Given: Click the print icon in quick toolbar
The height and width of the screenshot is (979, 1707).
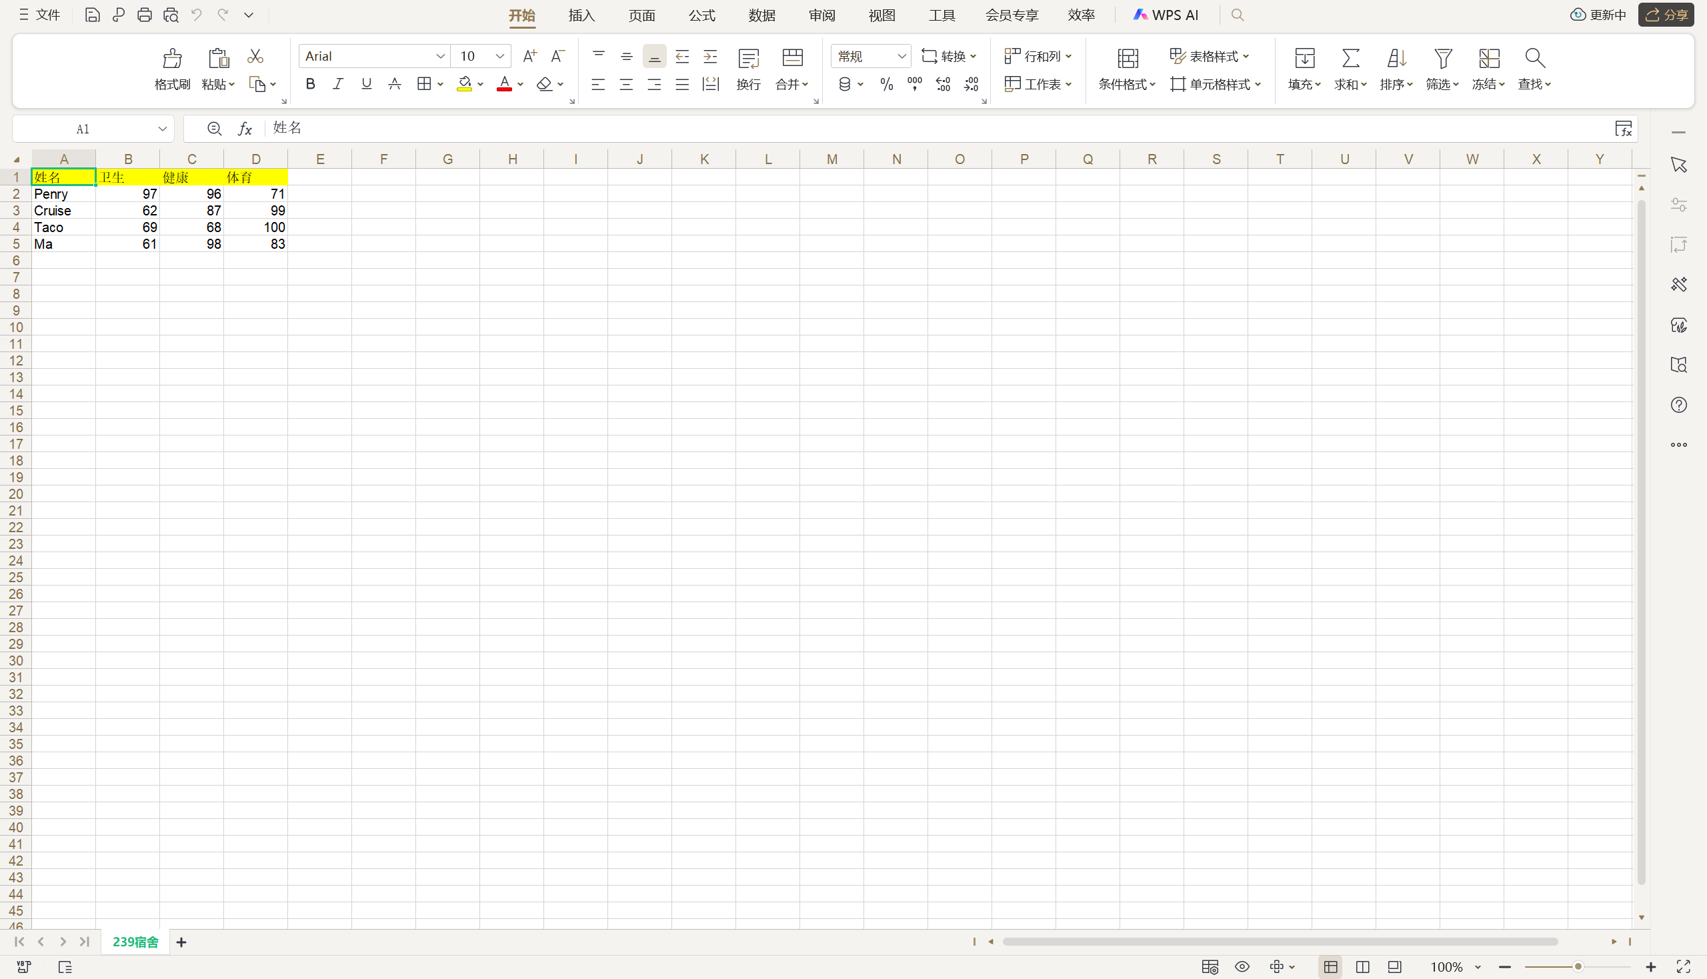Looking at the screenshot, I should [x=144, y=15].
